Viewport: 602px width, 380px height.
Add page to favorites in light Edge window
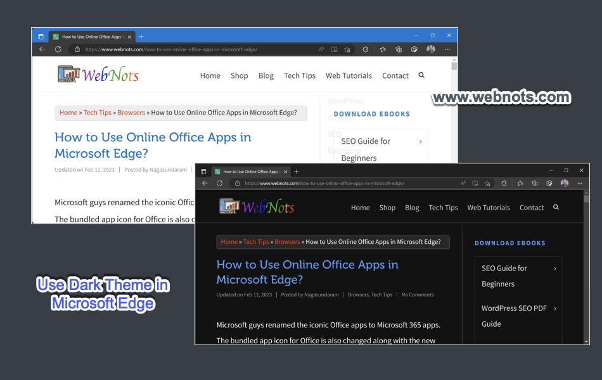(347, 49)
